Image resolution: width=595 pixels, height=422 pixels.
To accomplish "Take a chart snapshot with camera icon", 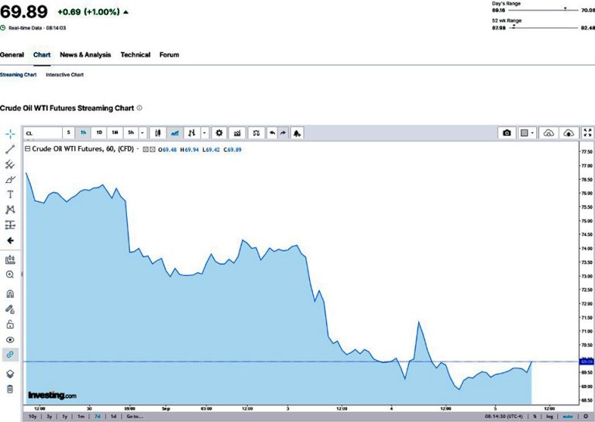I will pyautogui.click(x=507, y=133).
